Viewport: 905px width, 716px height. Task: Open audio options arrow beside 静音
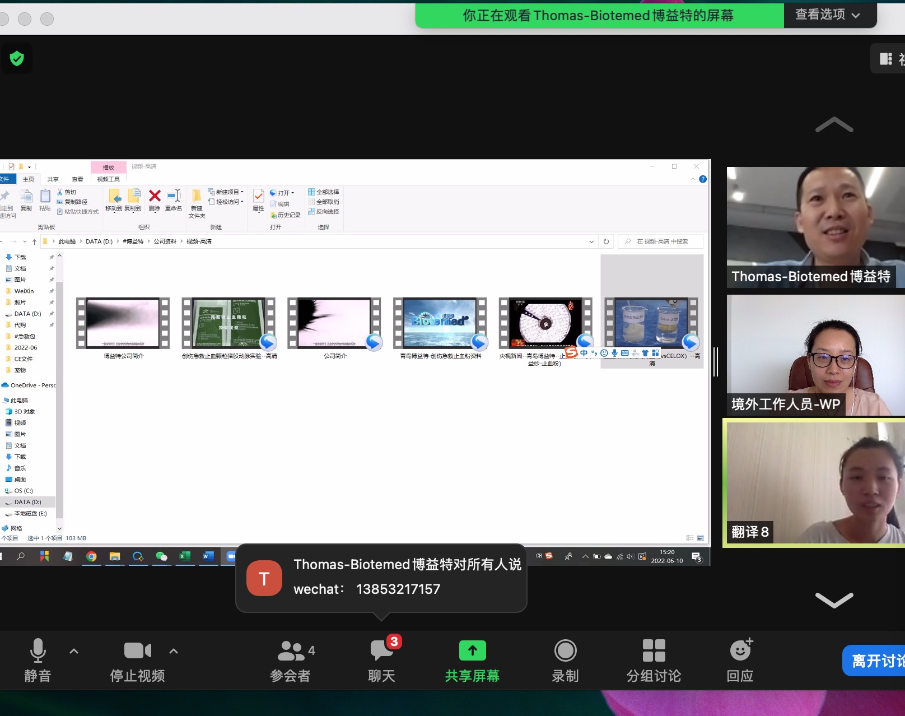74,651
